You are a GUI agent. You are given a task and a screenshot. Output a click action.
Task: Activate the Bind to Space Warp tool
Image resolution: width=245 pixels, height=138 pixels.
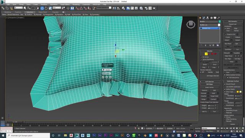[x=11, y=8]
